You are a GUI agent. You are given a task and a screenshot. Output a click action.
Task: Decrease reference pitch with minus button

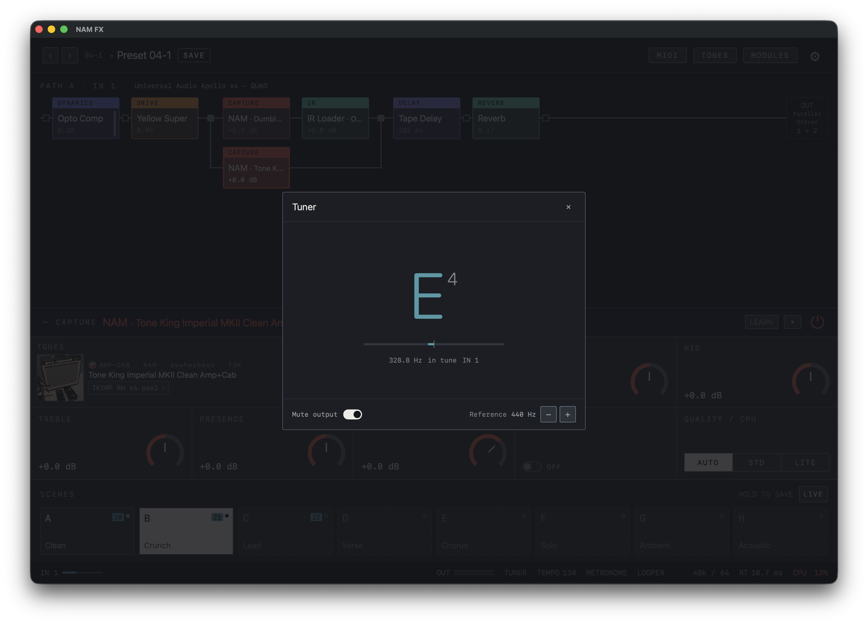(549, 414)
